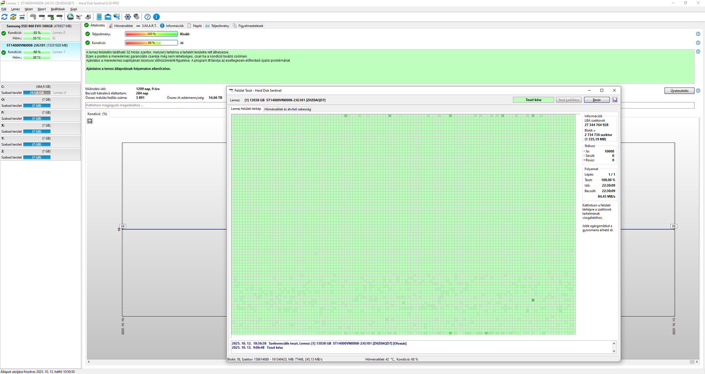705x374 pixels.
Task: Select the C: partition in the sidebar
Action: click(x=41, y=90)
